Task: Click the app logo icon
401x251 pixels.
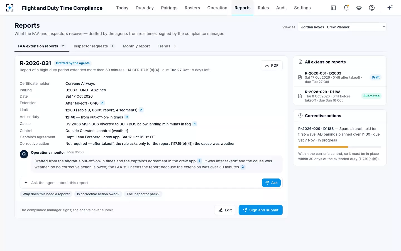Action: pos(10,8)
